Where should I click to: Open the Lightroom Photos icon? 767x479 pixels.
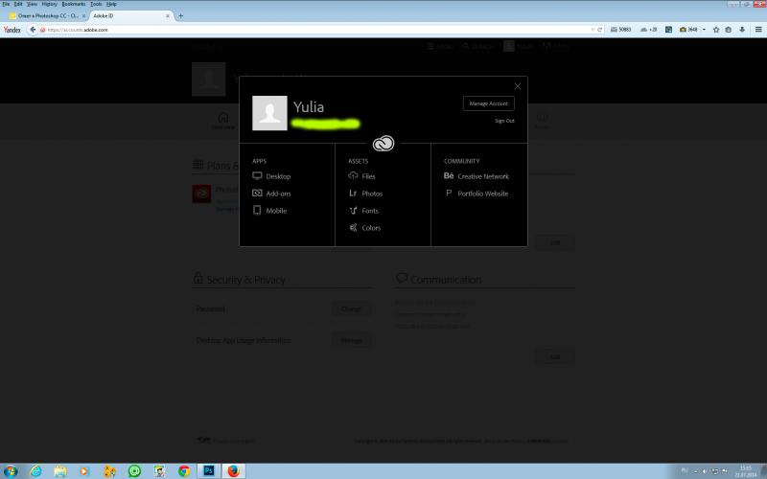pyautogui.click(x=353, y=194)
